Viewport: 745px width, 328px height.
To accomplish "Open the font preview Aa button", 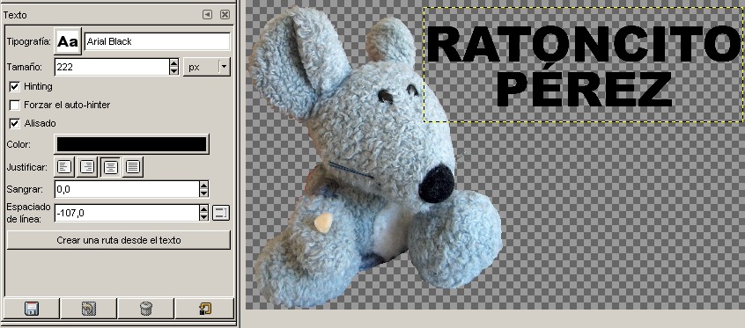I will (68, 41).
